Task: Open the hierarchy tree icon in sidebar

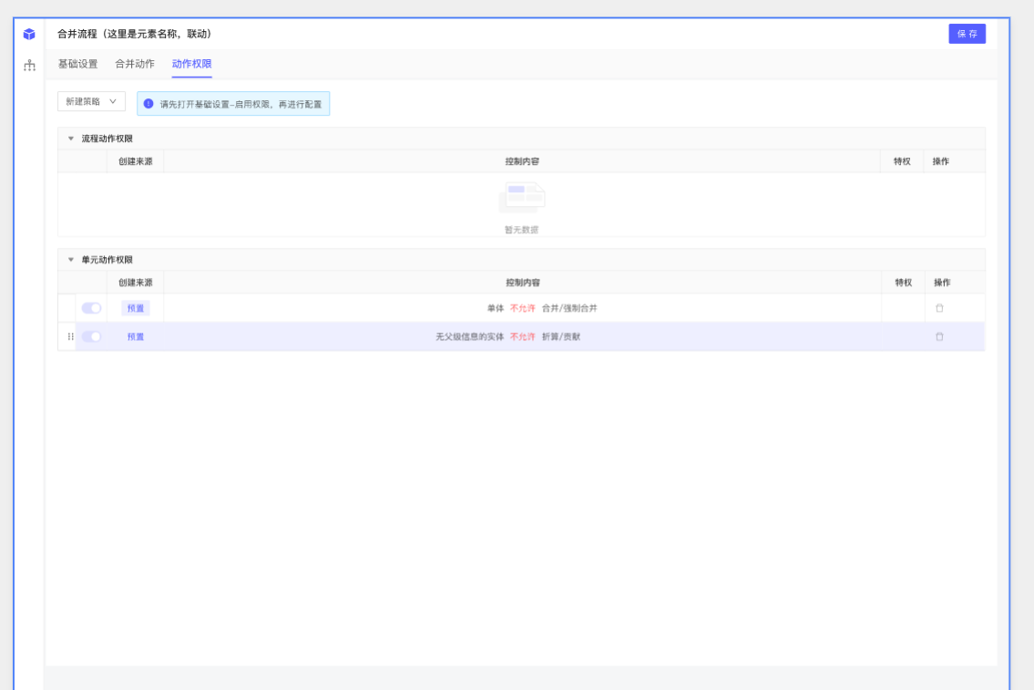Action: pos(29,65)
